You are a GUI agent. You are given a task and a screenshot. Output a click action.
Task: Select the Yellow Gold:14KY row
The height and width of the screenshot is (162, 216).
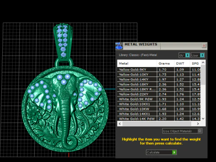[x=159, y=79]
